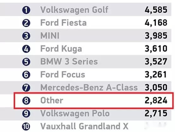Click the number 10 rank badge
Image resolution: width=175 pixels, height=132 pixels.
click(26, 126)
